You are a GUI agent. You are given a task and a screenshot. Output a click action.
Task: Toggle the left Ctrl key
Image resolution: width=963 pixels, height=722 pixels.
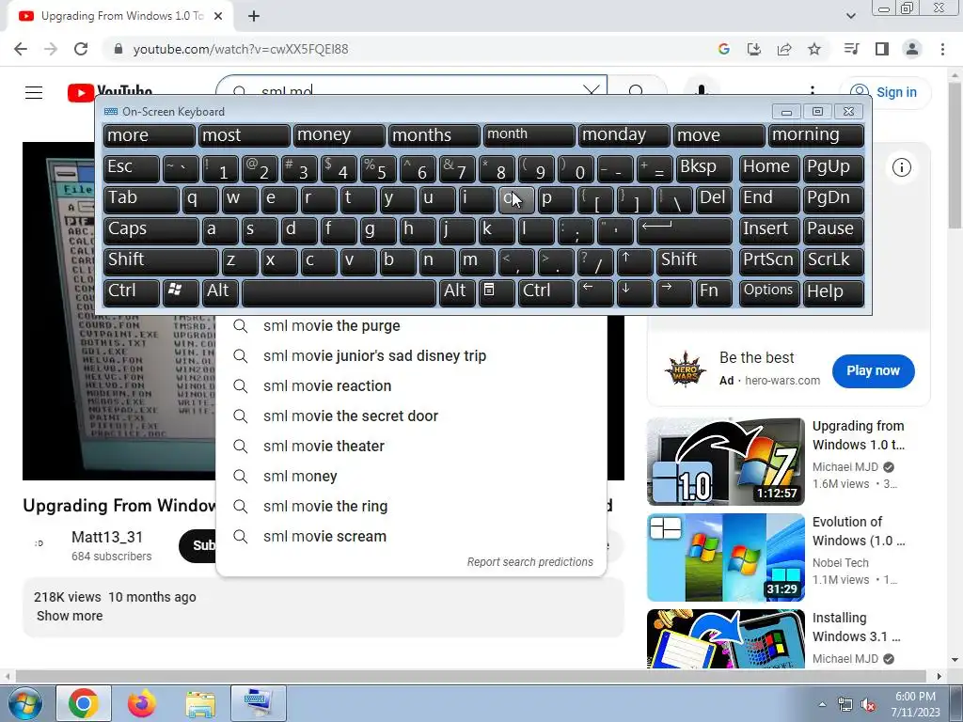pyautogui.click(x=132, y=291)
